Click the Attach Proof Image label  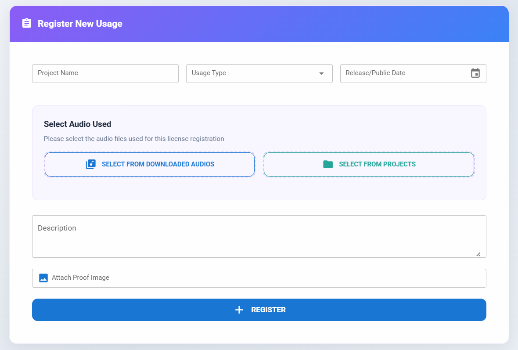(x=80, y=278)
